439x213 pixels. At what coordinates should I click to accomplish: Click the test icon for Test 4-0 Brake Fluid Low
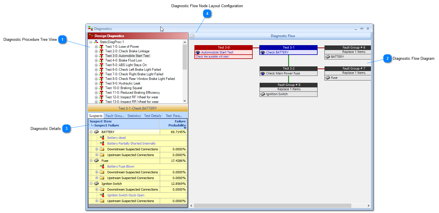(101, 60)
